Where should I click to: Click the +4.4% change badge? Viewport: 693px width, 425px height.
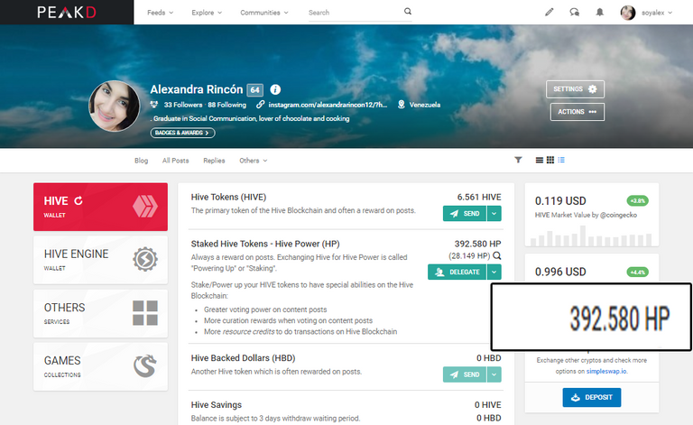point(637,272)
